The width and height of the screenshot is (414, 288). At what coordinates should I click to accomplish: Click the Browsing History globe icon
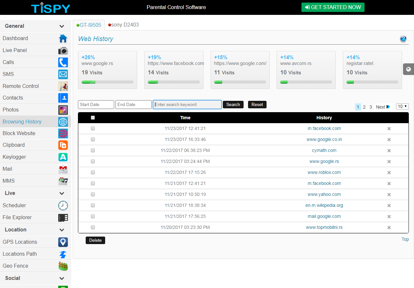coord(63,122)
